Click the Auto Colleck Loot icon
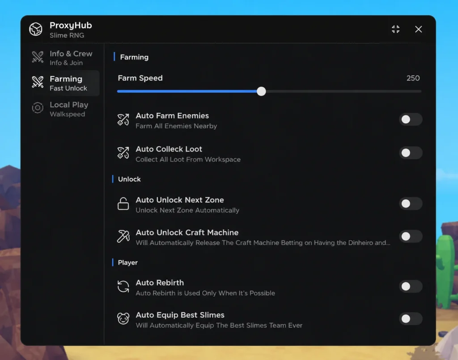The image size is (458, 360). 123,153
